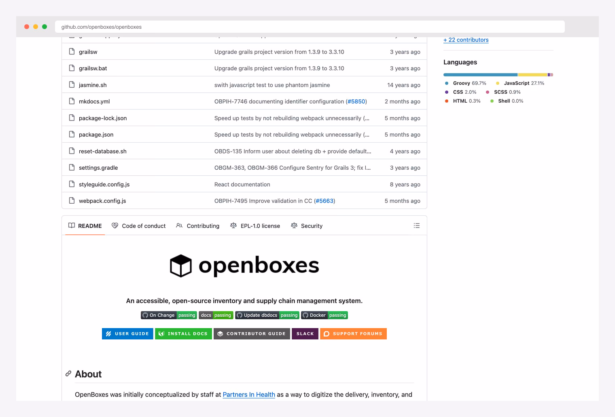This screenshot has width=615, height=417.
Task: Open the EPL-1.0 license tab
Action: 255,225
